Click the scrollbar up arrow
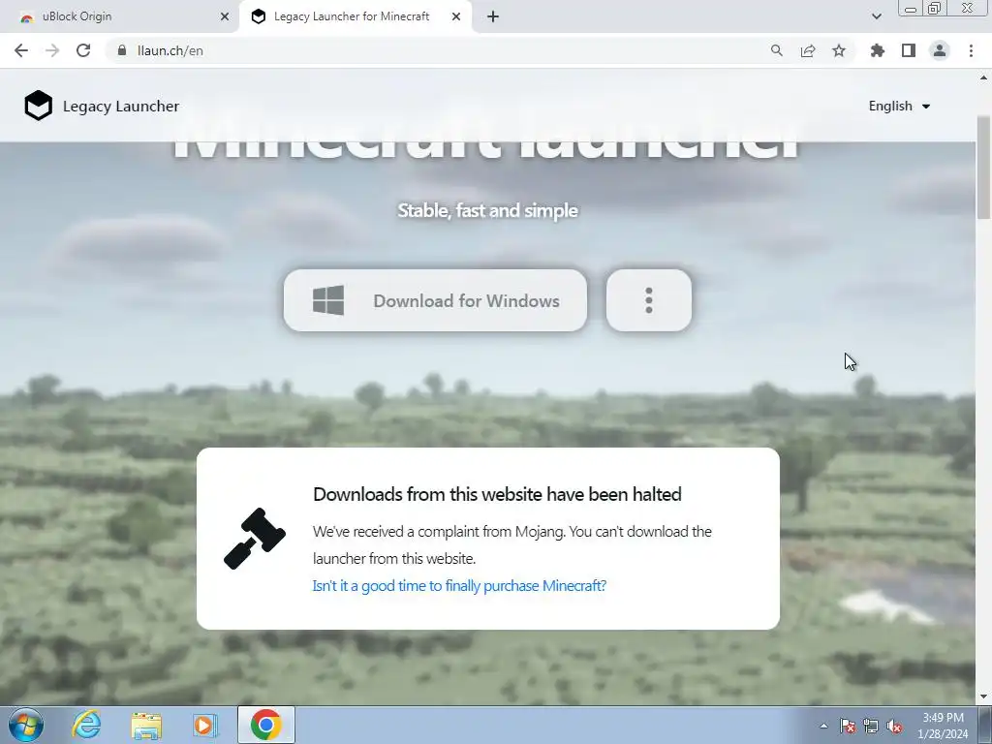 [984, 77]
